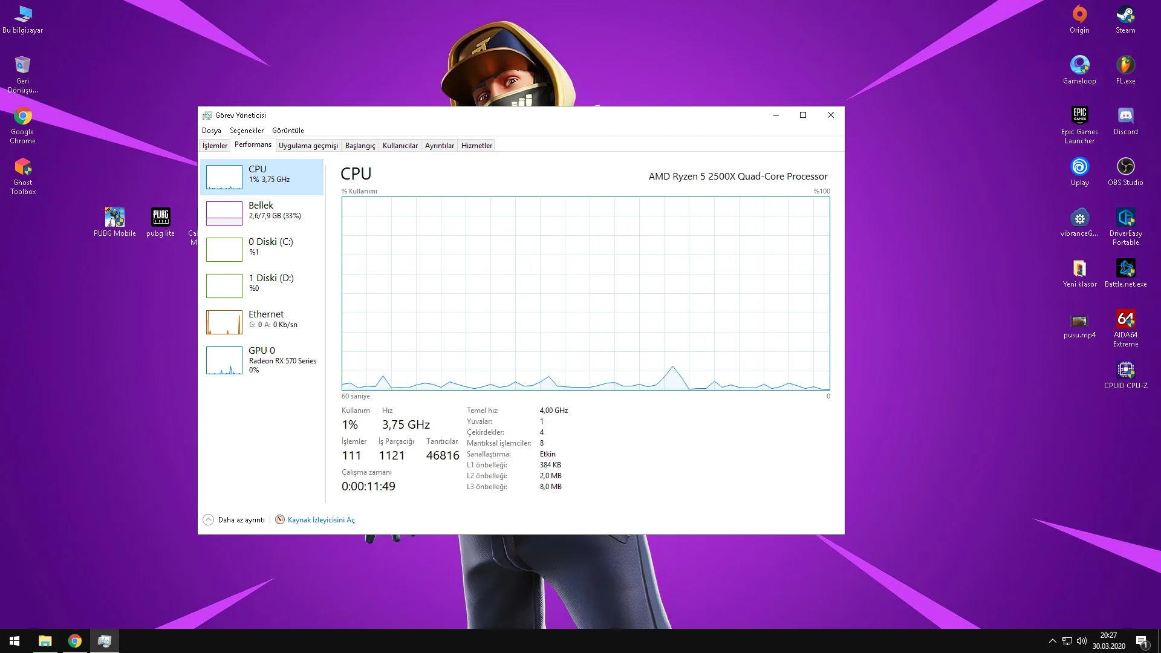Switch to the Hizmetler tab
The image size is (1161, 653).
point(476,146)
